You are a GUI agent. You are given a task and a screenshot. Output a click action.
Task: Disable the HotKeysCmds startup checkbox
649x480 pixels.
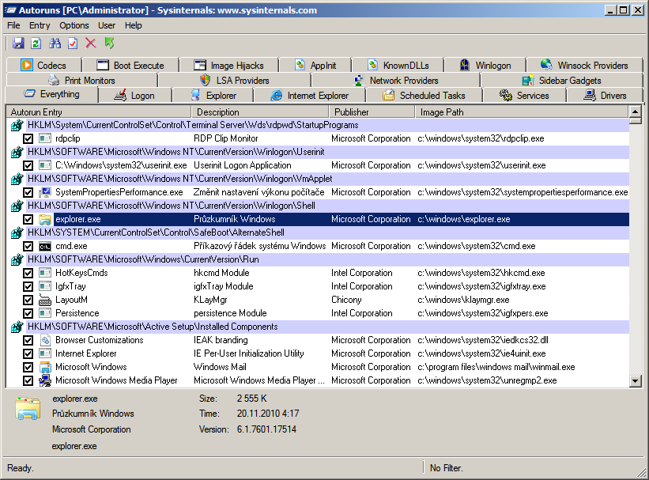click(x=28, y=274)
